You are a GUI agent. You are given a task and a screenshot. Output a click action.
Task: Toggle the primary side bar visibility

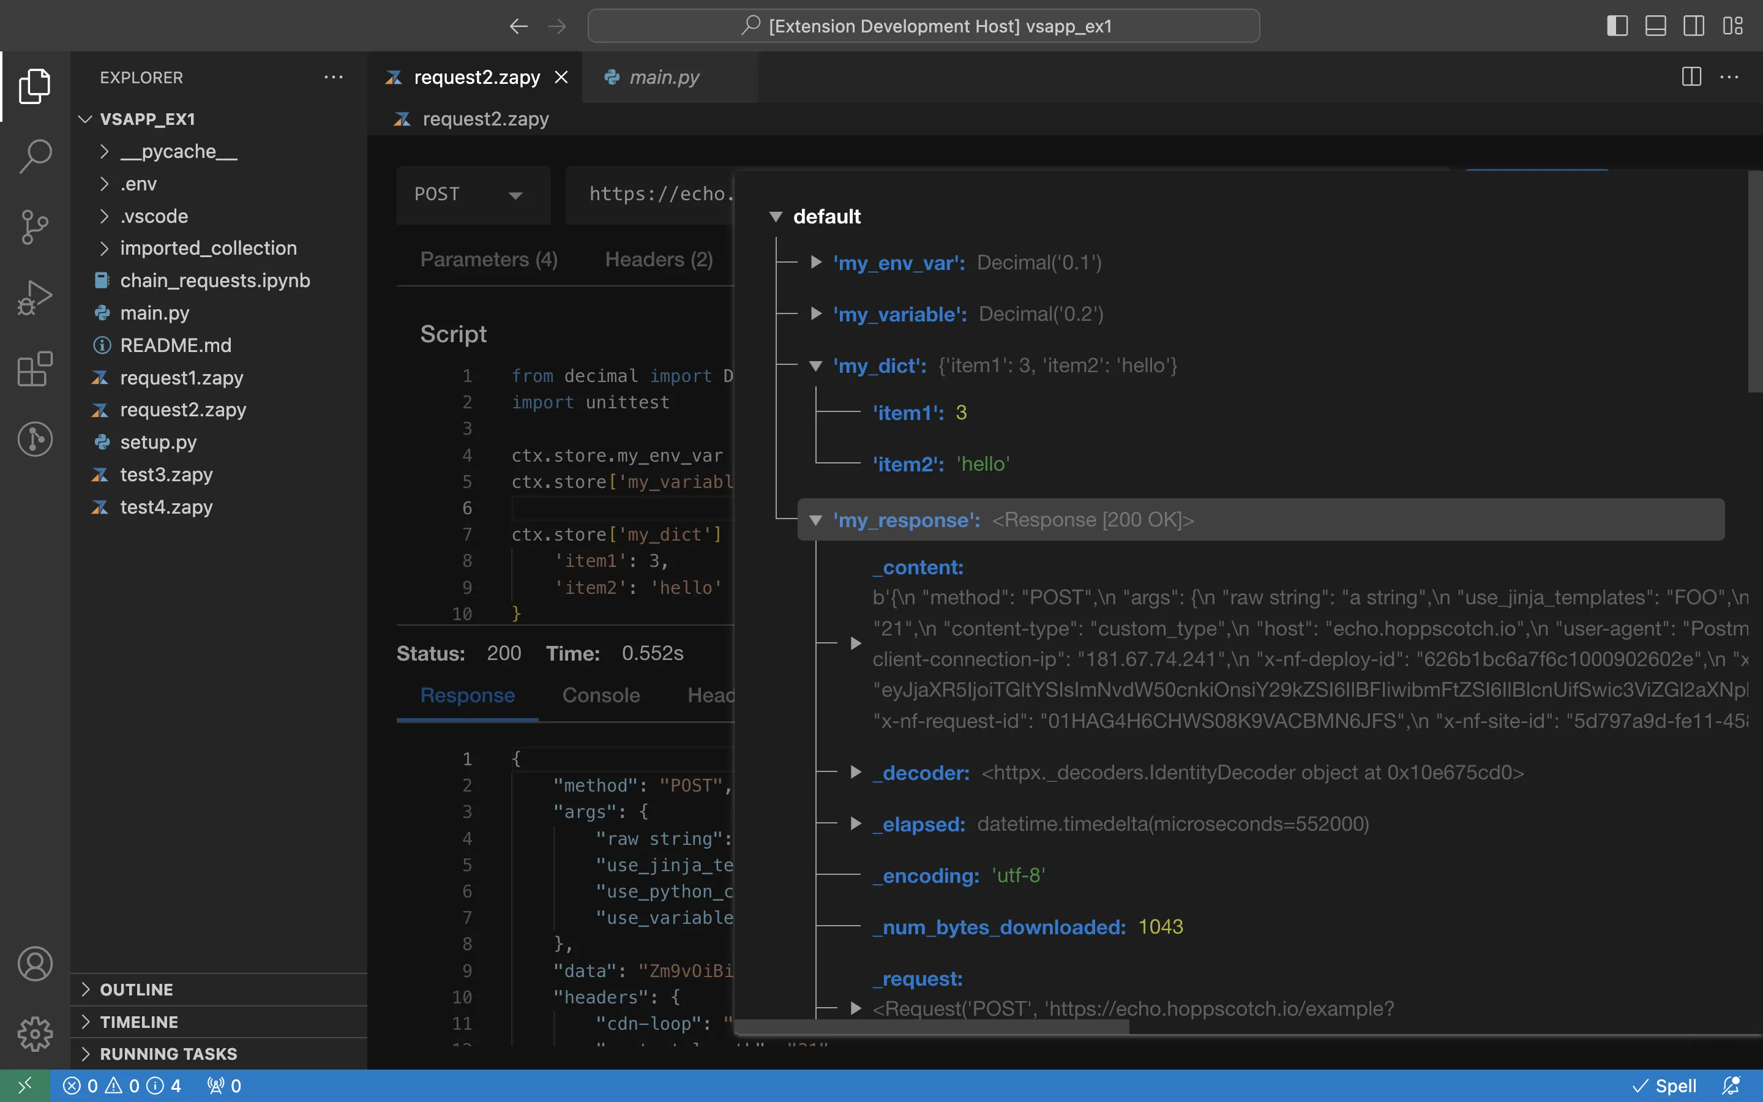pos(1617,26)
